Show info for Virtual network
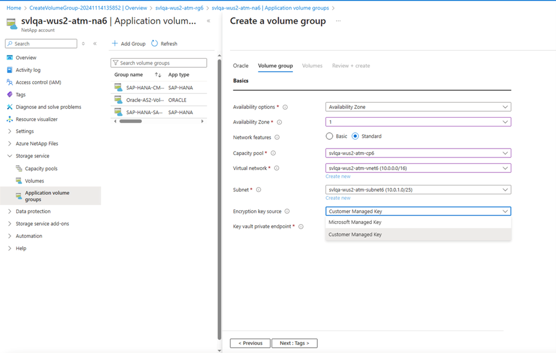 277,168
